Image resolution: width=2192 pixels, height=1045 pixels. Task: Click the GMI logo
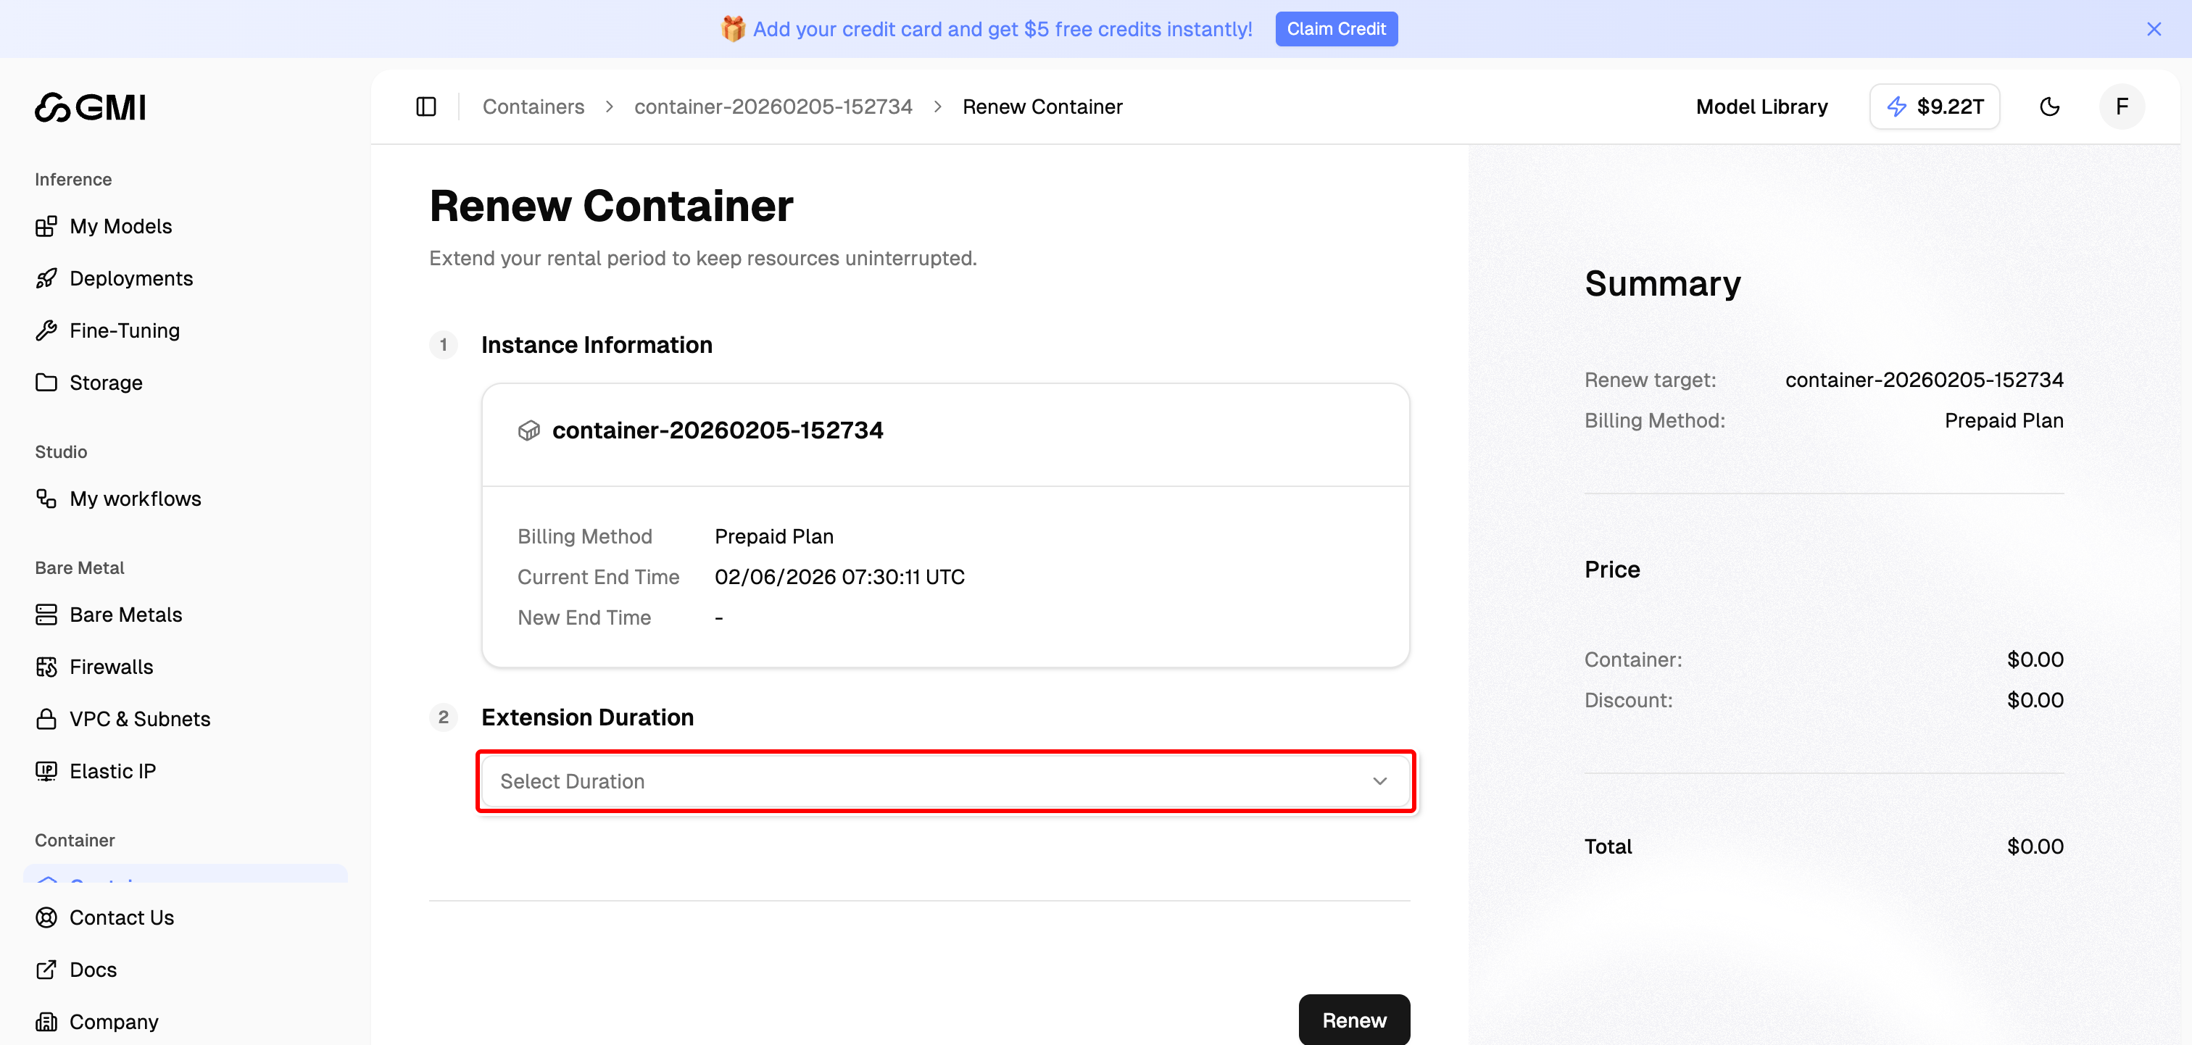[x=90, y=107]
